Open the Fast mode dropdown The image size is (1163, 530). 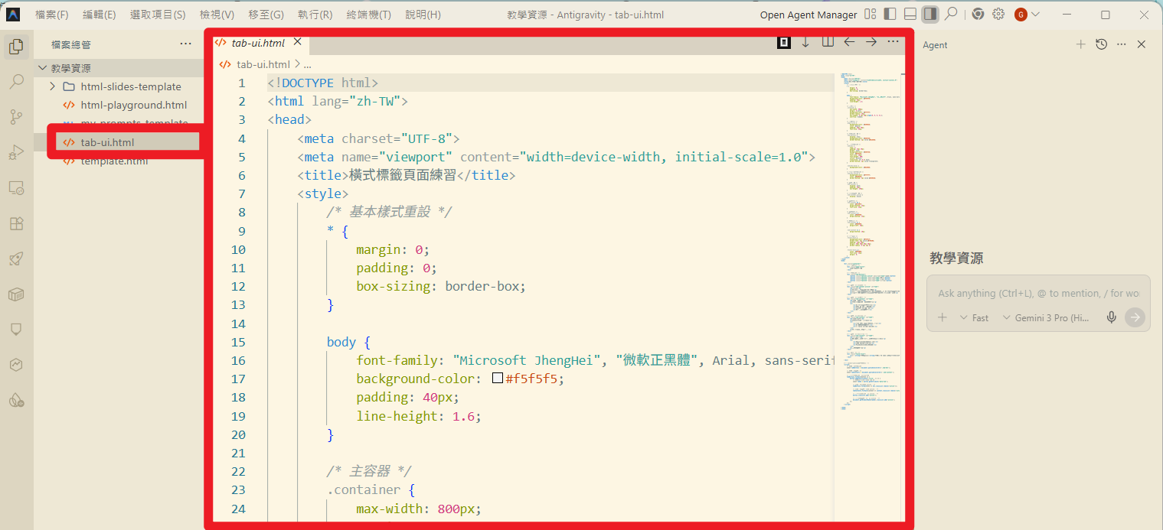tap(974, 317)
